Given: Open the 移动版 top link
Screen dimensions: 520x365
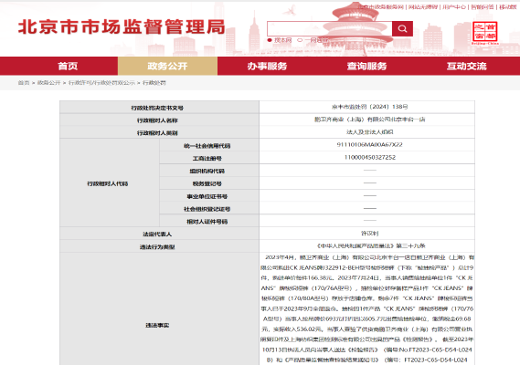Looking at the screenshot, I should coord(508,6).
